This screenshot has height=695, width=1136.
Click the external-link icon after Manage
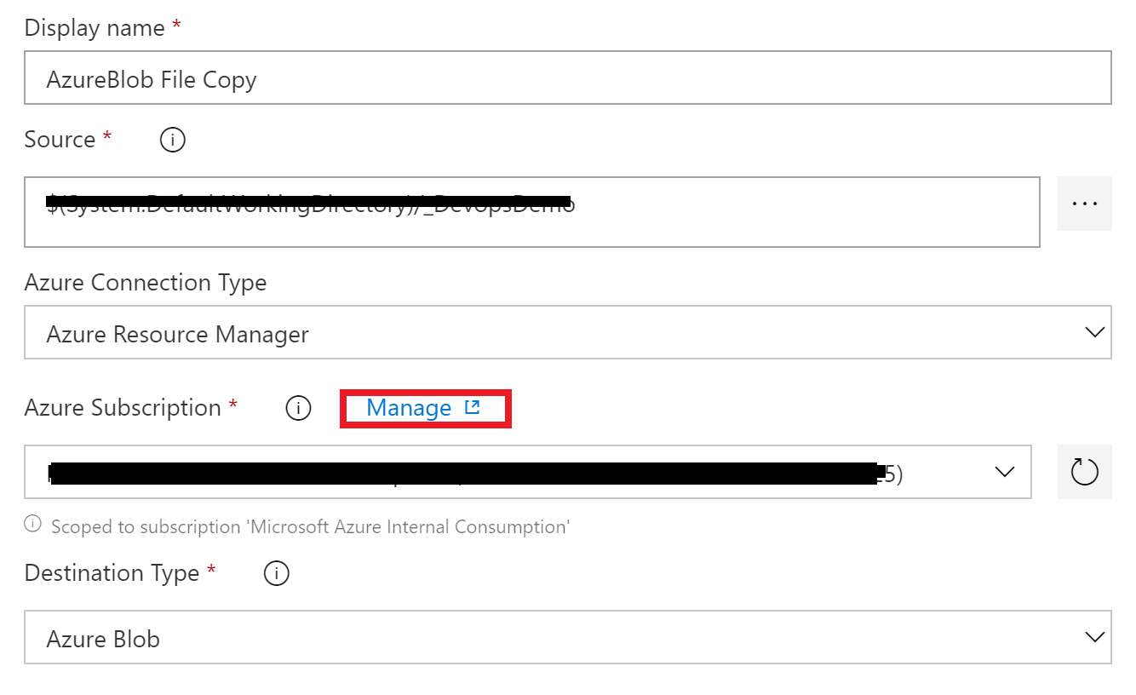[x=473, y=408]
